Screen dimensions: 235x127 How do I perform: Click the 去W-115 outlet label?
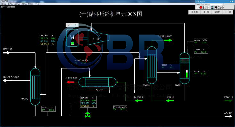228,97
